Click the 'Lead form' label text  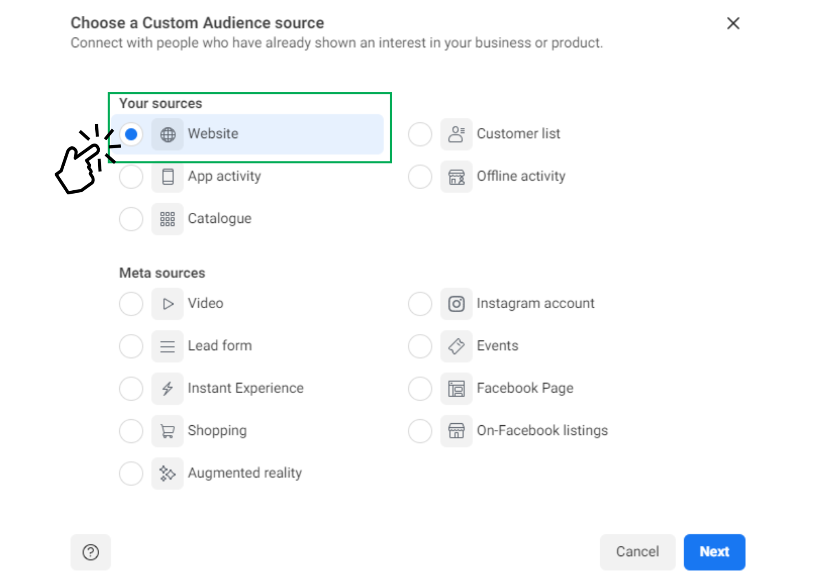pyautogui.click(x=220, y=345)
